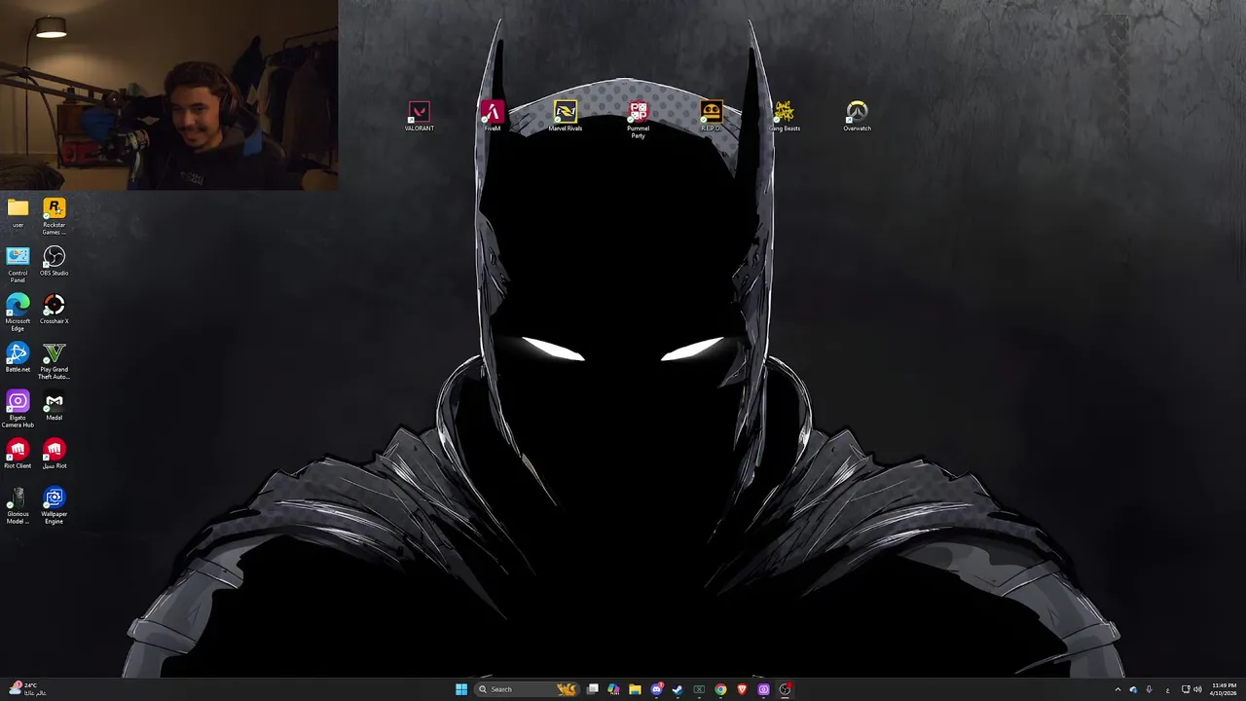This screenshot has width=1246, height=701.
Task: Open the Xbox app taskbar icon
Action: pyautogui.click(x=699, y=689)
